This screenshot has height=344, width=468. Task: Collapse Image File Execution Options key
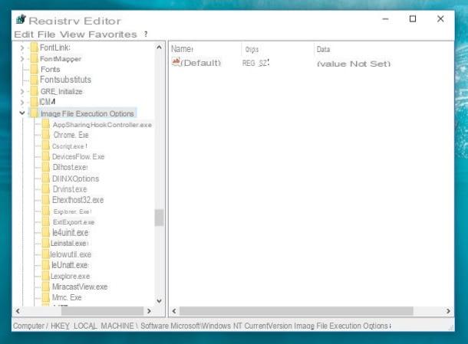click(22, 113)
